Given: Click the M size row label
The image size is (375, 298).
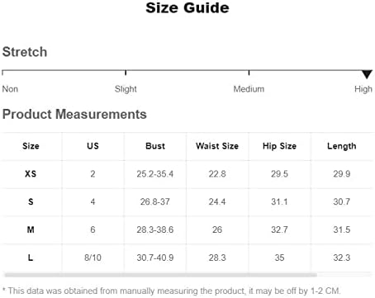Looking at the screenshot, I should point(31,229).
